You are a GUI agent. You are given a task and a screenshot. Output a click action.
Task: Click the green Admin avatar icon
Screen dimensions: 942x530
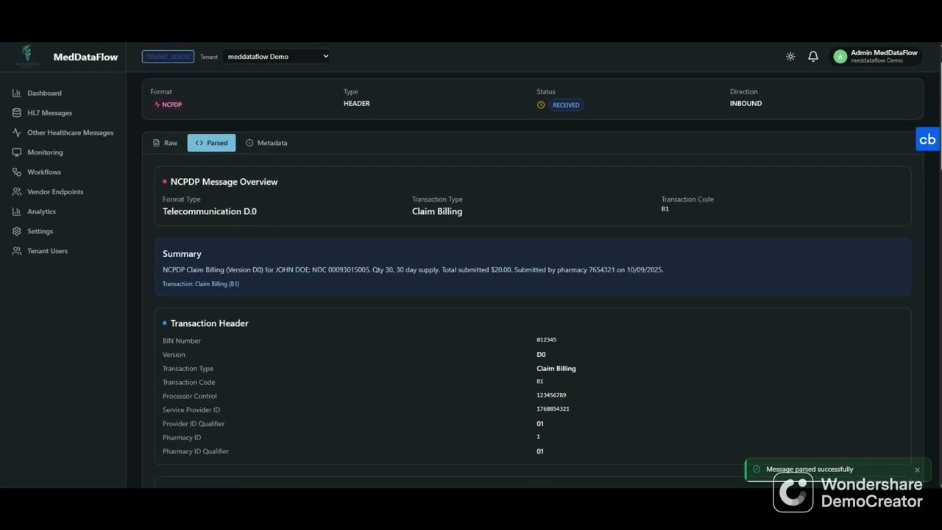click(840, 57)
